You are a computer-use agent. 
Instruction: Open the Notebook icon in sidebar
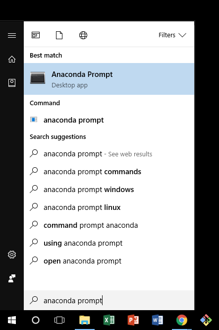point(12,83)
